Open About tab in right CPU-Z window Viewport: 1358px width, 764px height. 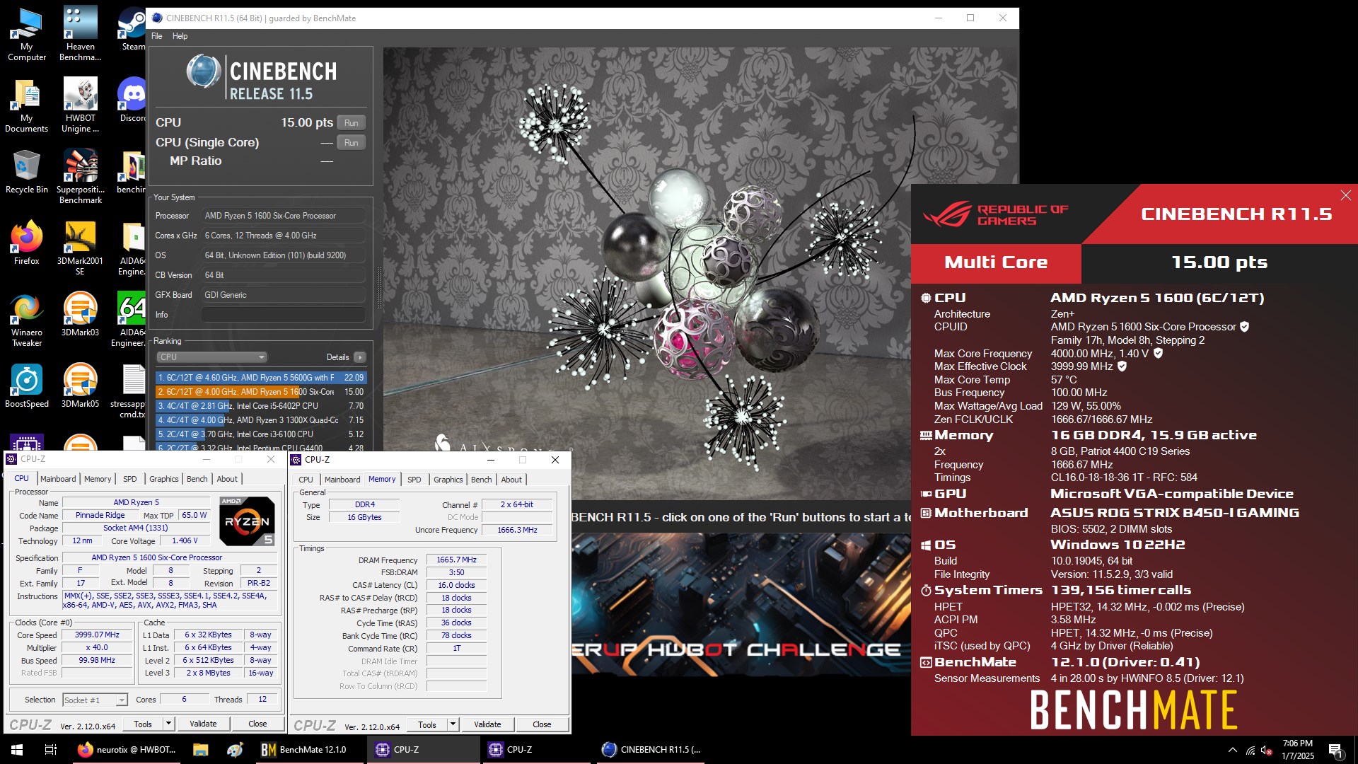511,480
